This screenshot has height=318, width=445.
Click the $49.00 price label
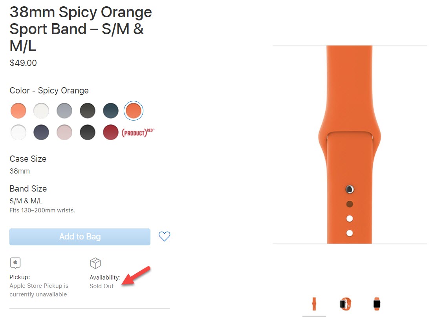click(x=23, y=63)
